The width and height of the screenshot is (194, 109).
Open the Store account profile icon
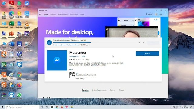156,14
